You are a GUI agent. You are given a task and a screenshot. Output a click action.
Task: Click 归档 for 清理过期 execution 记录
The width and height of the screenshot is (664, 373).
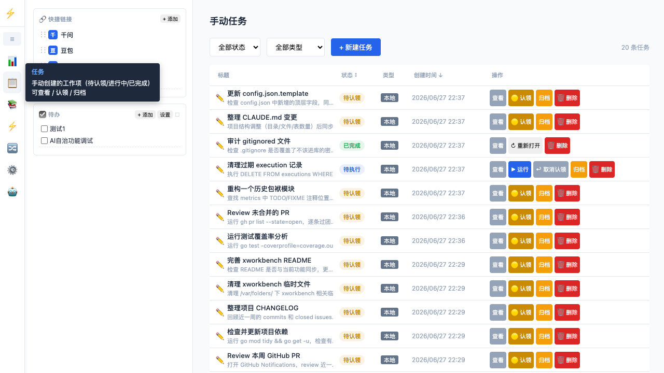point(579,169)
